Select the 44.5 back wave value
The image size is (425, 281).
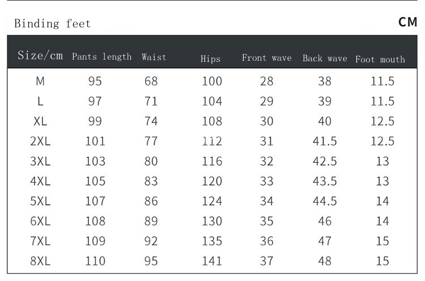(325, 201)
